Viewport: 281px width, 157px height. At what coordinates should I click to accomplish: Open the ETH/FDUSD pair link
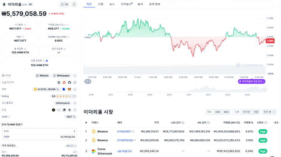point(125,140)
